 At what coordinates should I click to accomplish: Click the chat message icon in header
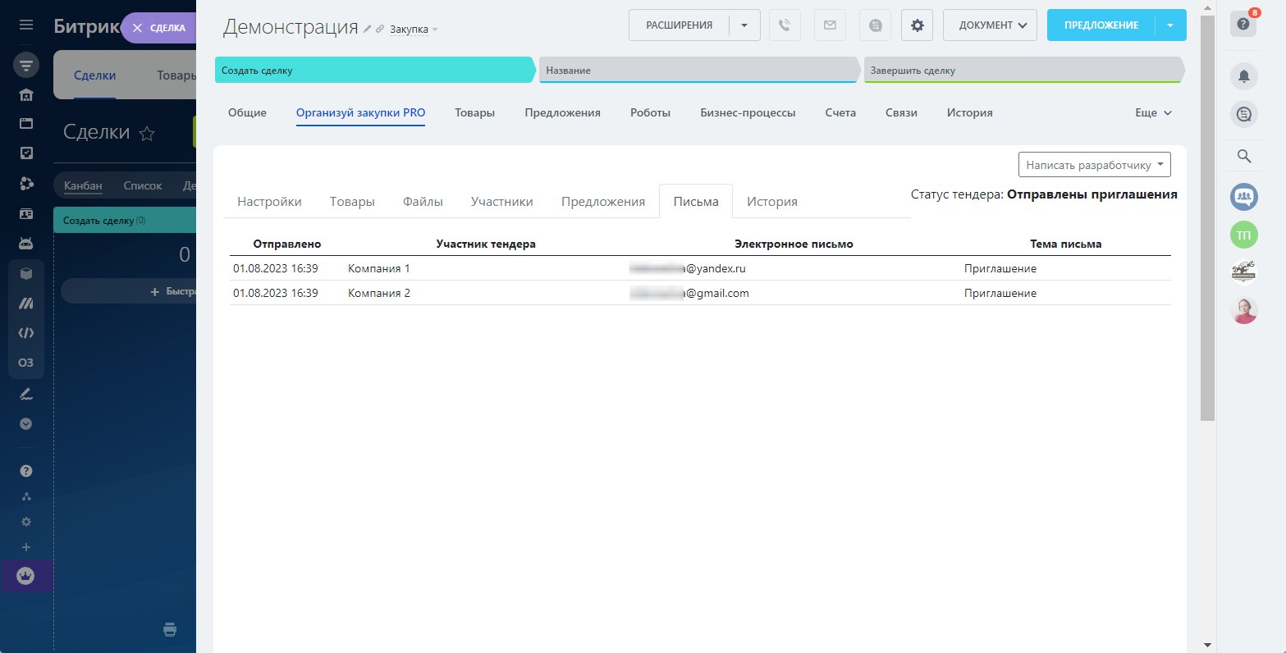click(x=875, y=25)
